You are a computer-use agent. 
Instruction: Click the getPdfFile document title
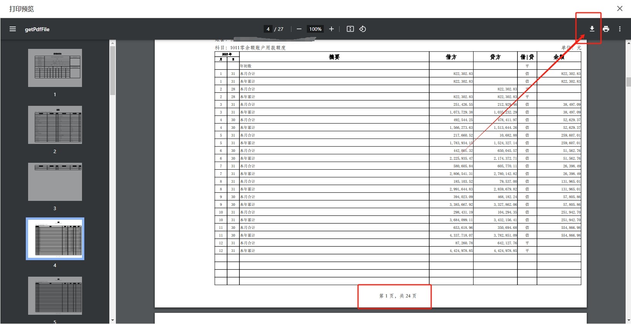[37, 29]
